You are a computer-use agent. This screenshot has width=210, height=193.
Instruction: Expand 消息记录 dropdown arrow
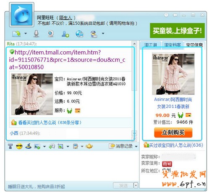click(136, 147)
